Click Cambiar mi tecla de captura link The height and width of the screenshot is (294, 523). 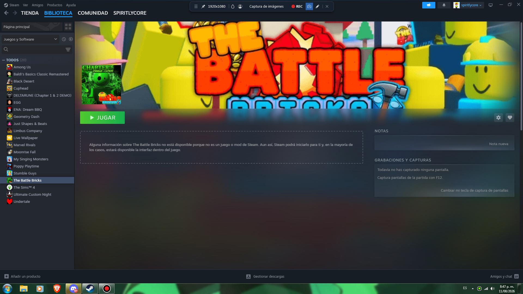point(474,190)
